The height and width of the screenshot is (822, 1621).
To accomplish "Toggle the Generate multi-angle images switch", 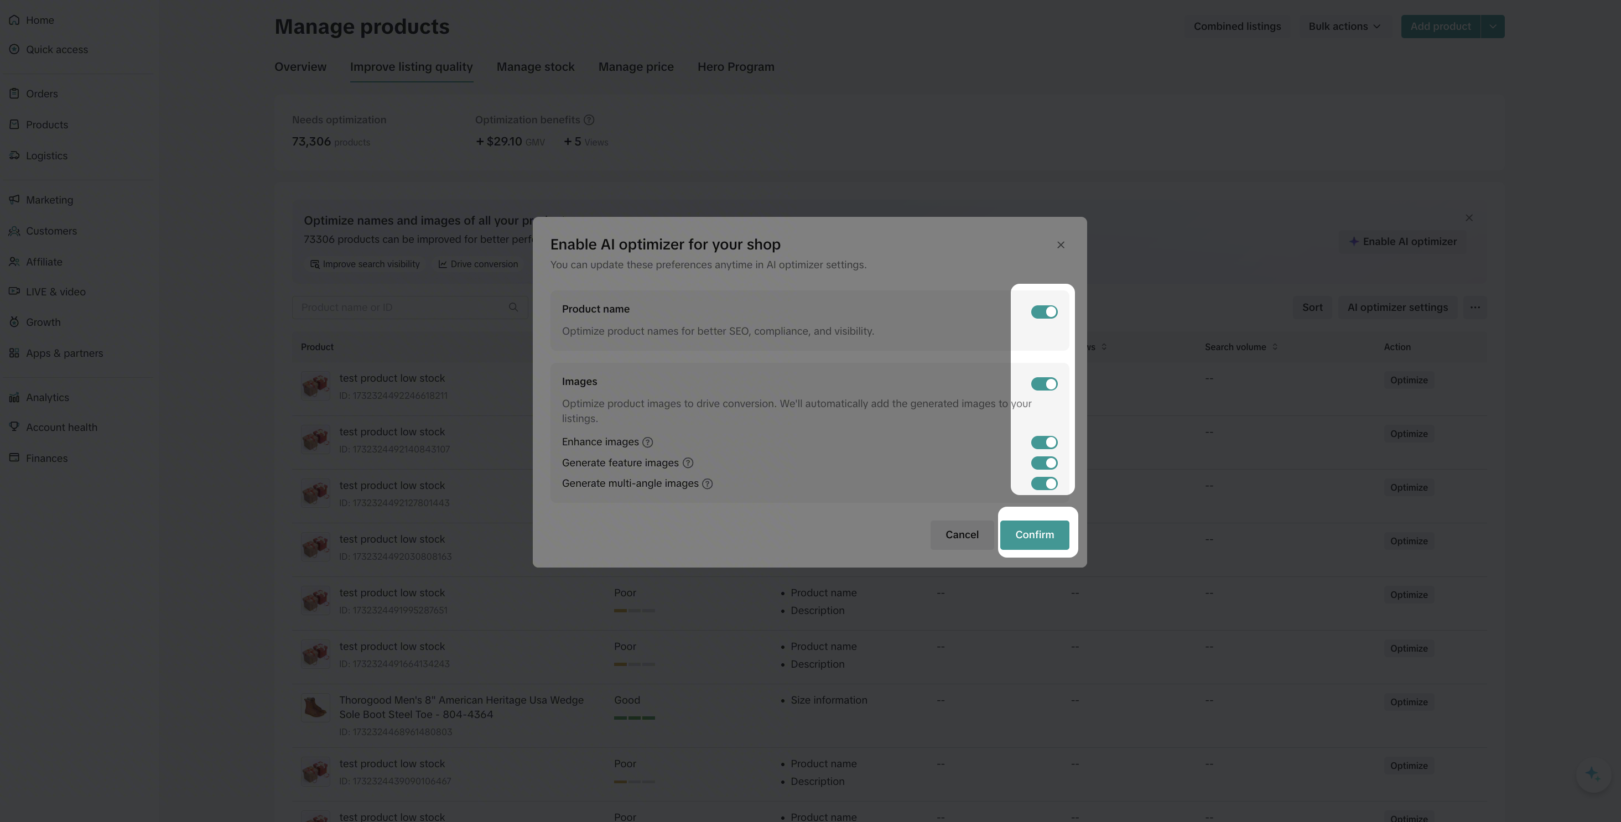I will [x=1044, y=484].
